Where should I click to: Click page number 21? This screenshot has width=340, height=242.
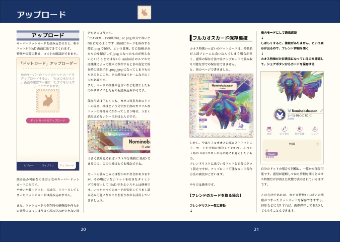point(256,229)
